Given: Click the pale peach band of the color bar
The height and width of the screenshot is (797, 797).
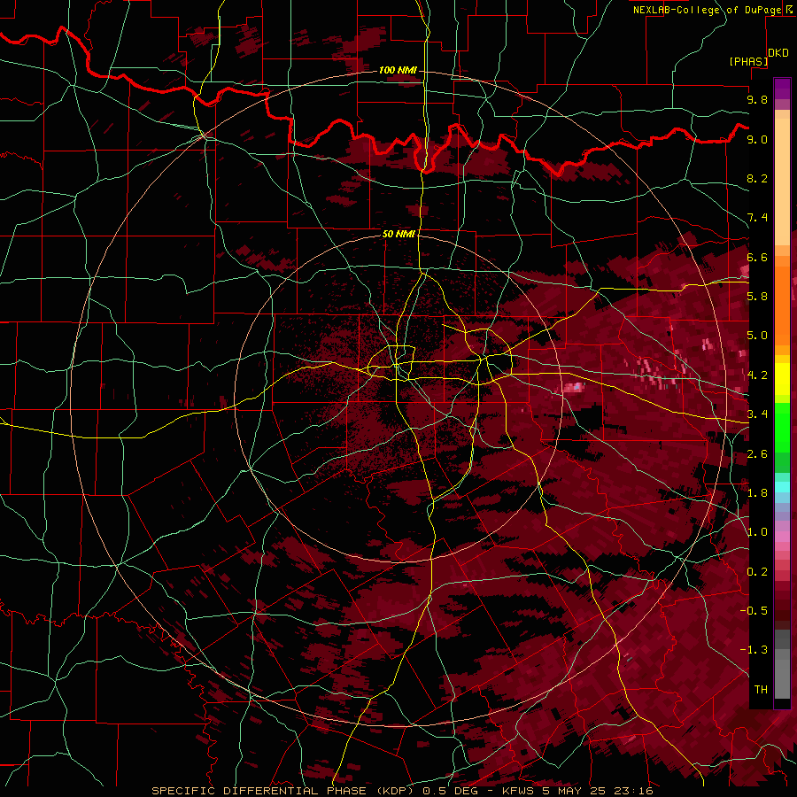Looking at the screenshot, I should click(x=782, y=183).
